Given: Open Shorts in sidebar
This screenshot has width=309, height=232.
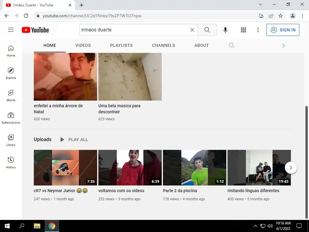Looking at the screenshot, I should (11, 95).
